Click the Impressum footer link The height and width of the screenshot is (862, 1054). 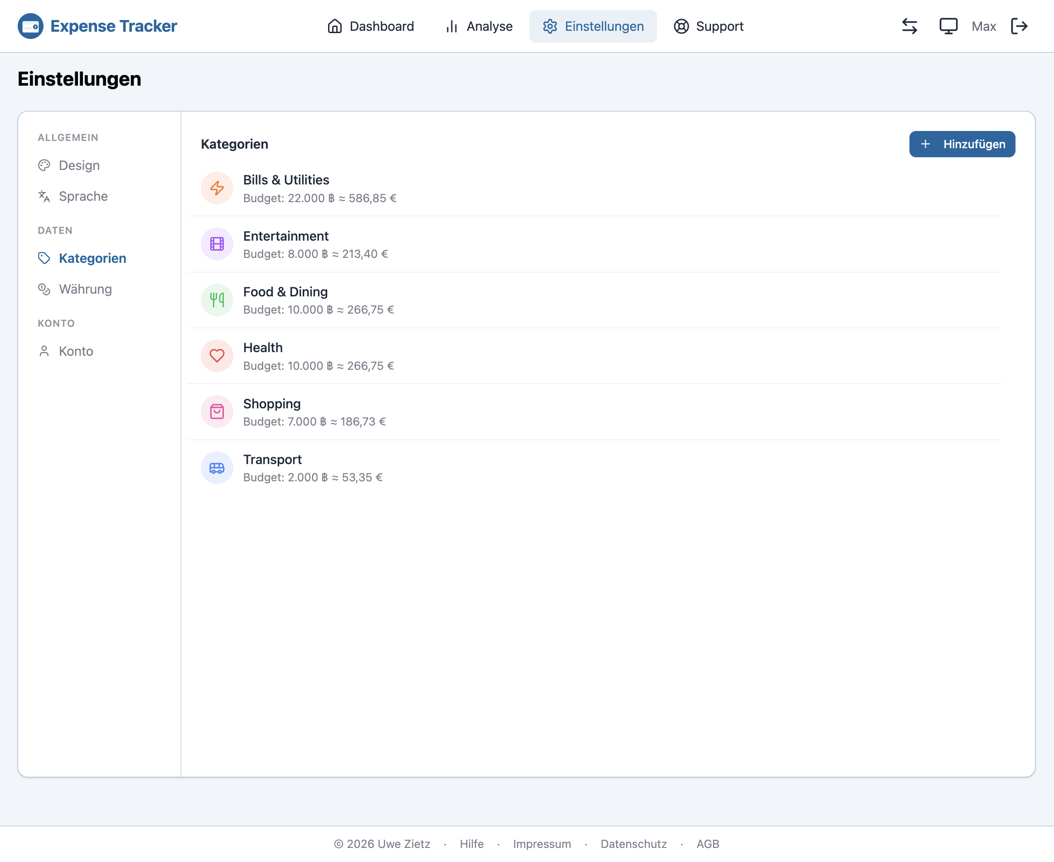click(x=542, y=843)
